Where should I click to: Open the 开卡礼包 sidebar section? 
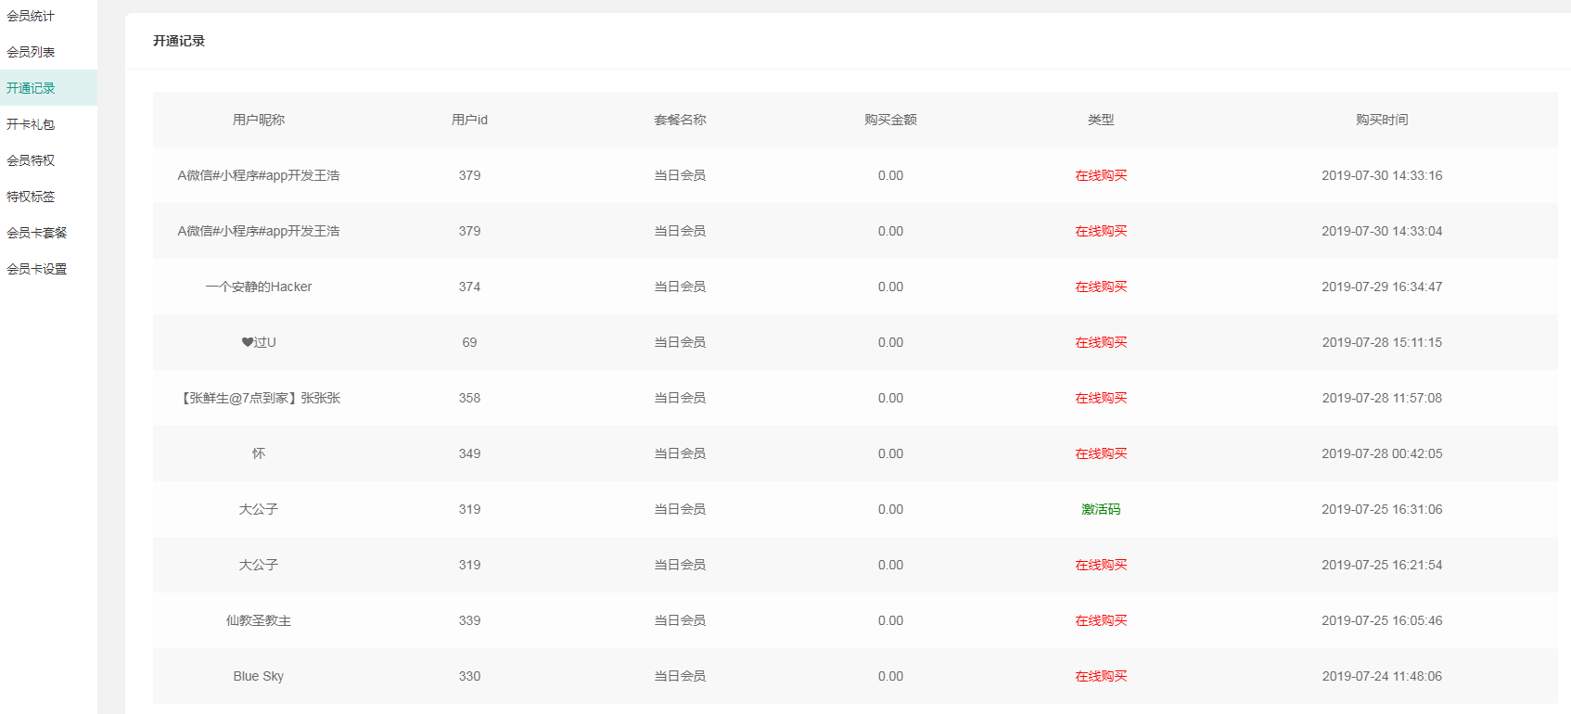31,124
